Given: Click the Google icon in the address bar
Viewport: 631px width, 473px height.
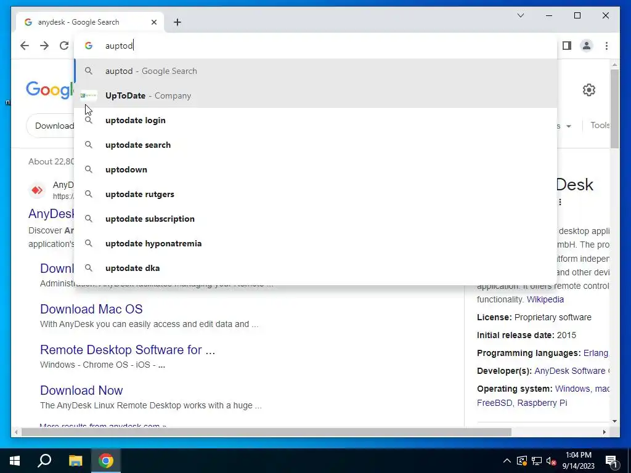Looking at the screenshot, I should (x=89, y=46).
